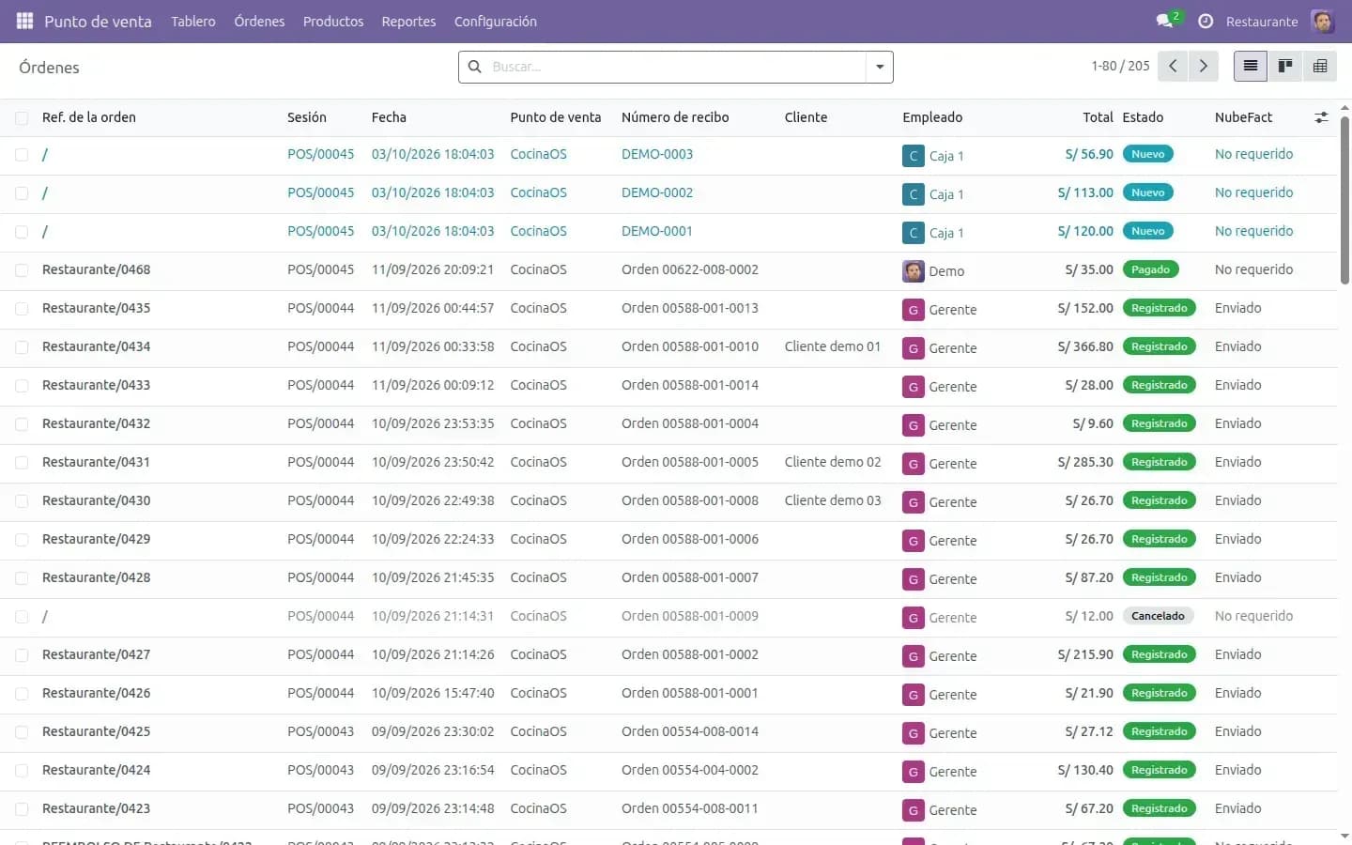Open the column settings adjust icon
Viewport: 1352px width, 845px height.
tap(1321, 117)
